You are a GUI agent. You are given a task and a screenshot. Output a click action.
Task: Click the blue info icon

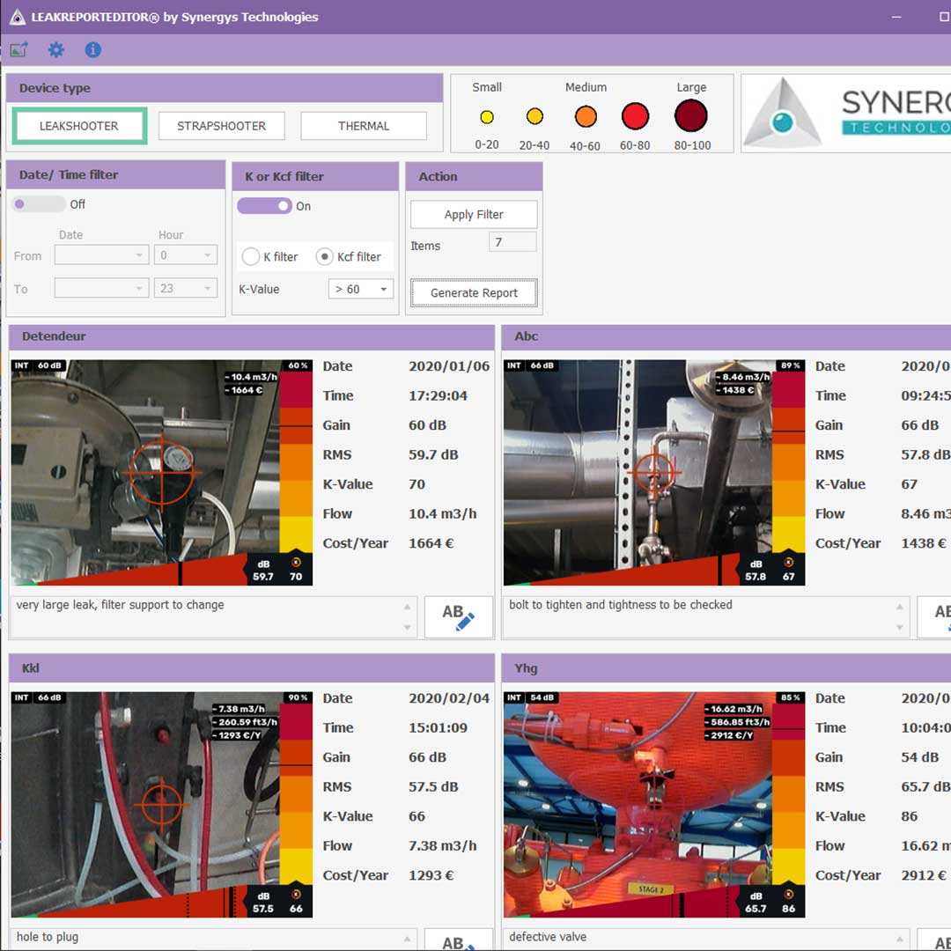93,50
